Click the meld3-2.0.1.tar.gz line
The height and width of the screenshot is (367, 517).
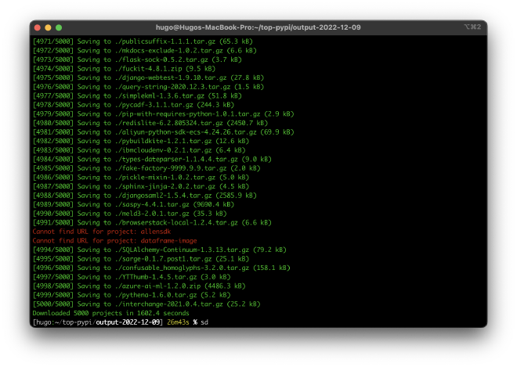pyautogui.click(x=129, y=214)
